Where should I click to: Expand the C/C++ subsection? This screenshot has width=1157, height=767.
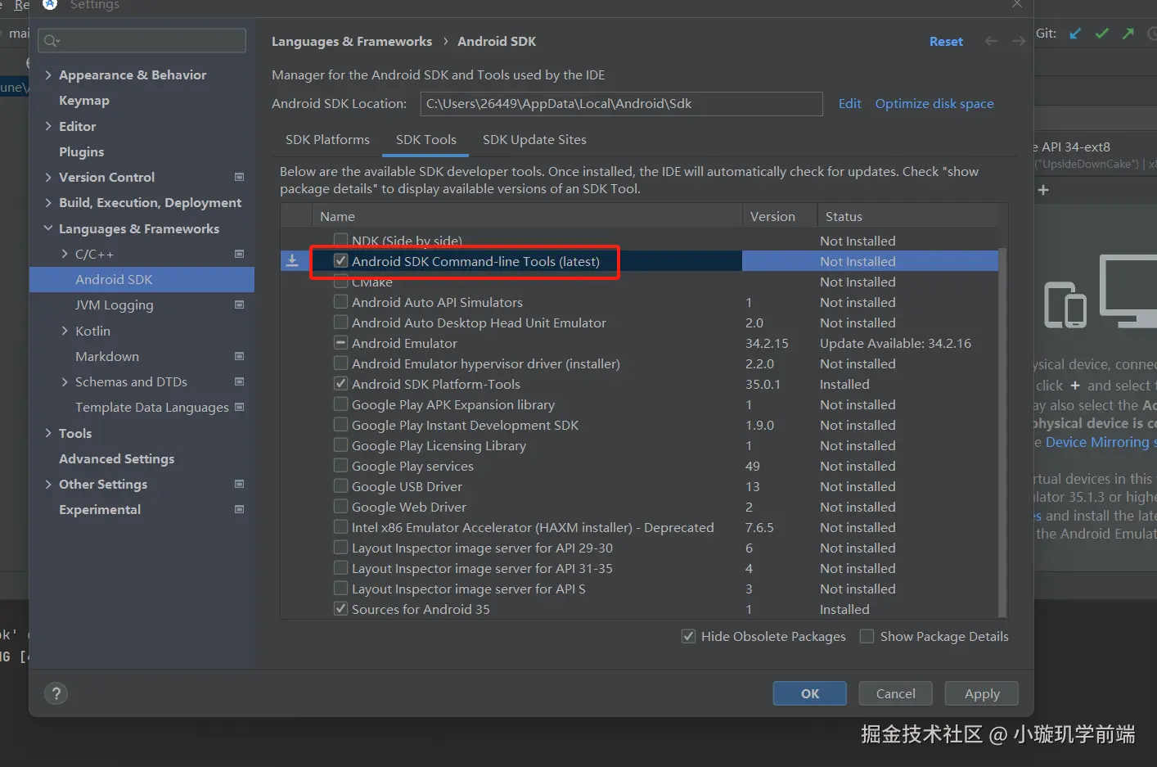[x=65, y=254]
